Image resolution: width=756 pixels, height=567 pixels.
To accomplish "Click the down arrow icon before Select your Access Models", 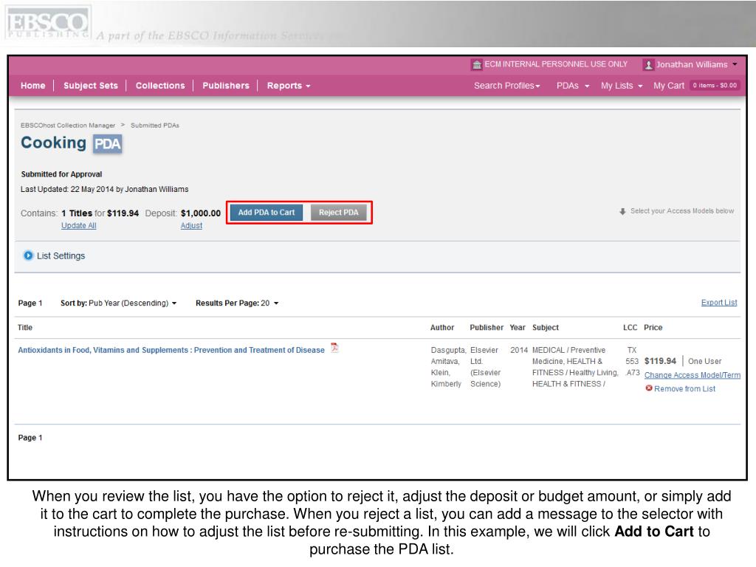I will click(x=622, y=211).
